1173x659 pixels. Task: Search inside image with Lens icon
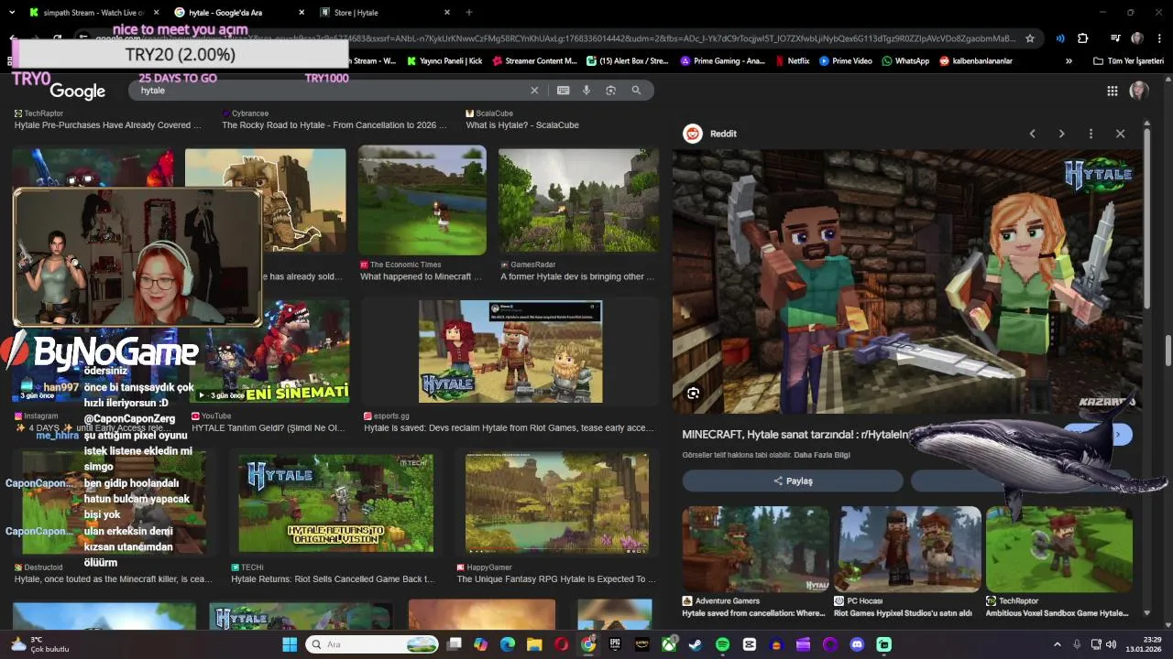click(x=693, y=394)
